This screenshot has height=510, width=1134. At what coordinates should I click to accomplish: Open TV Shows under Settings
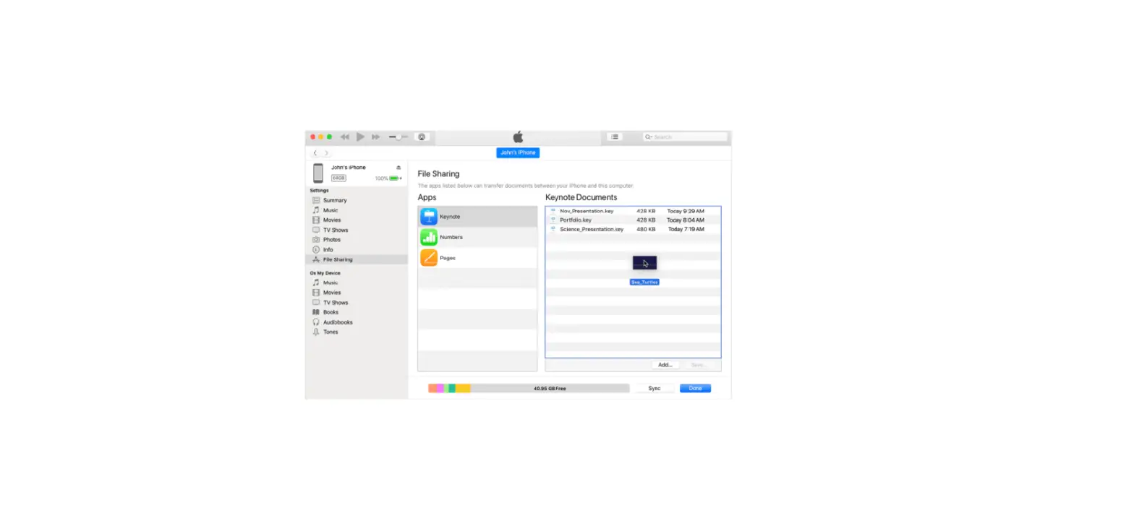336,230
